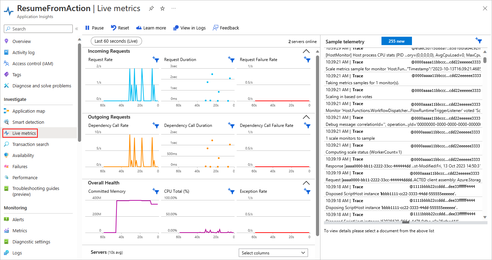
Task: Collapse the left navigation menu chevron
Action: coord(77,29)
